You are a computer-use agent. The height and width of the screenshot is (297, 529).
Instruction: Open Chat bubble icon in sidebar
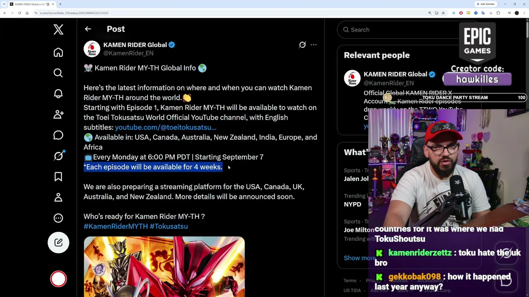coord(58,135)
